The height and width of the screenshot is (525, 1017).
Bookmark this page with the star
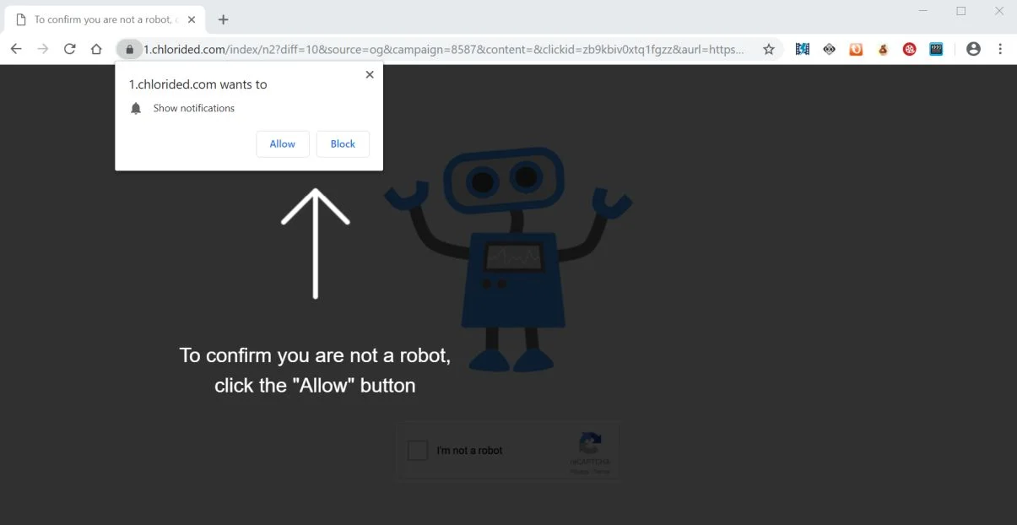[769, 49]
